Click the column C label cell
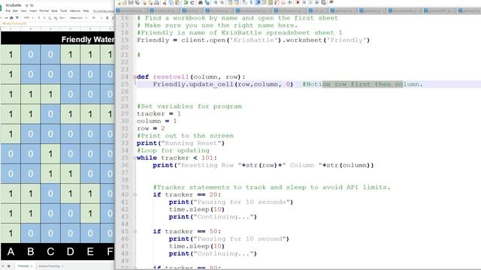The height and width of the screenshot is (270, 481). 50,252
